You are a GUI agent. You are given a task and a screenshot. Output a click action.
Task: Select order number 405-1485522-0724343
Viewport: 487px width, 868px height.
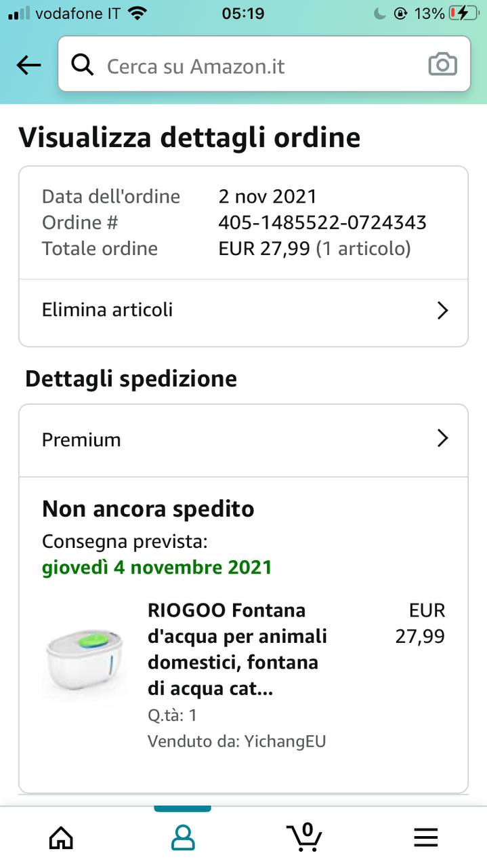(x=322, y=222)
